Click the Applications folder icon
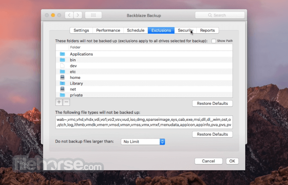The height and width of the screenshot is (185, 288). tap(63, 54)
